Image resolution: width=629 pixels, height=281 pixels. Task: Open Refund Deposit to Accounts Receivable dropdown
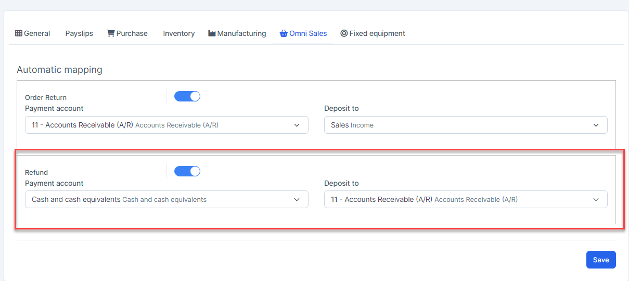tap(466, 199)
